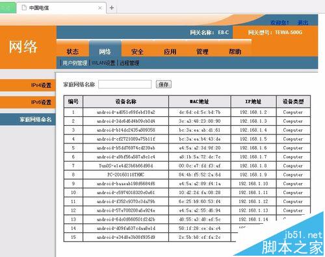Screen dimensions: 325x257
Task: Select device name android-baaeab198f6684f6
Action: (126, 184)
